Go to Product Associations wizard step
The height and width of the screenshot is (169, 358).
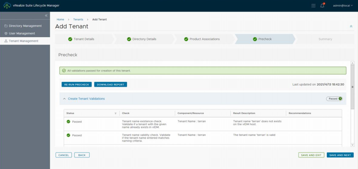click(204, 39)
